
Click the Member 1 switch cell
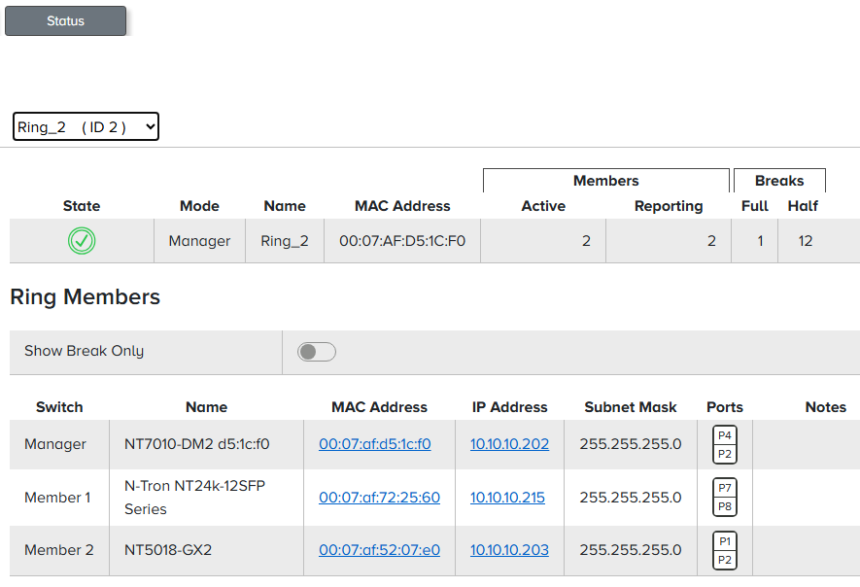tap(57, 497)
